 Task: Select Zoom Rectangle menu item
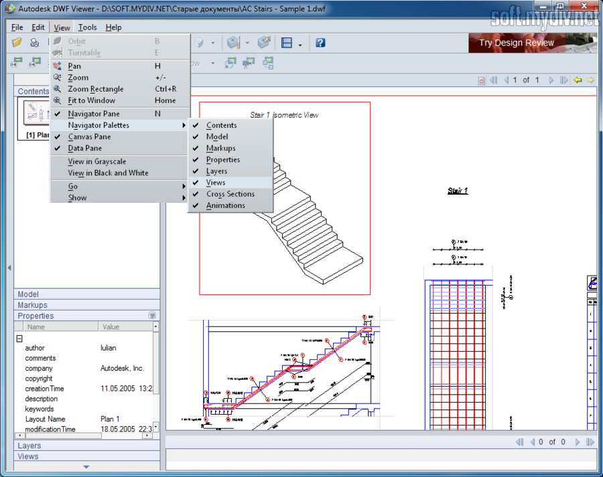coord(119,89)
